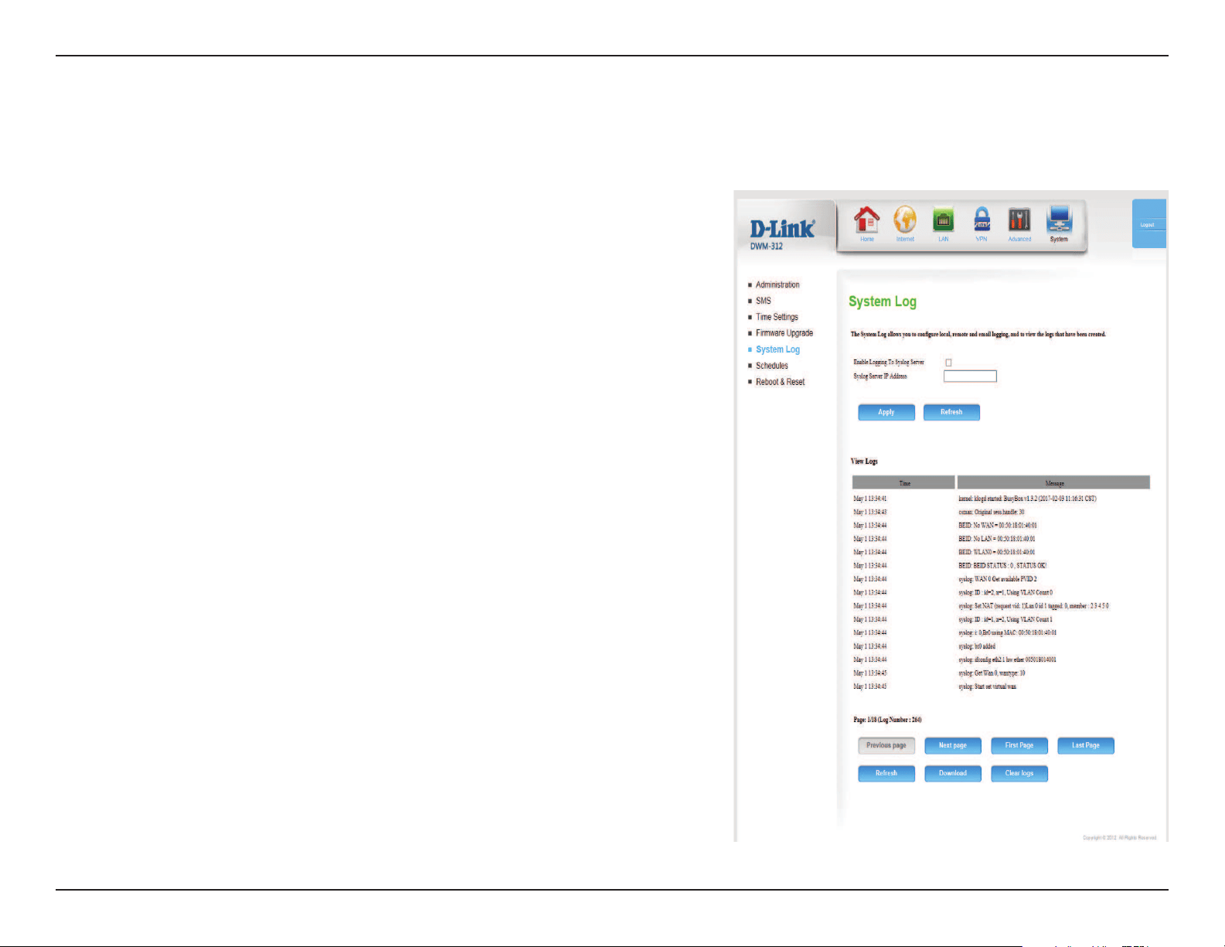Open the Internet globe icon
1225x947 pixels.
click(905, 222)
